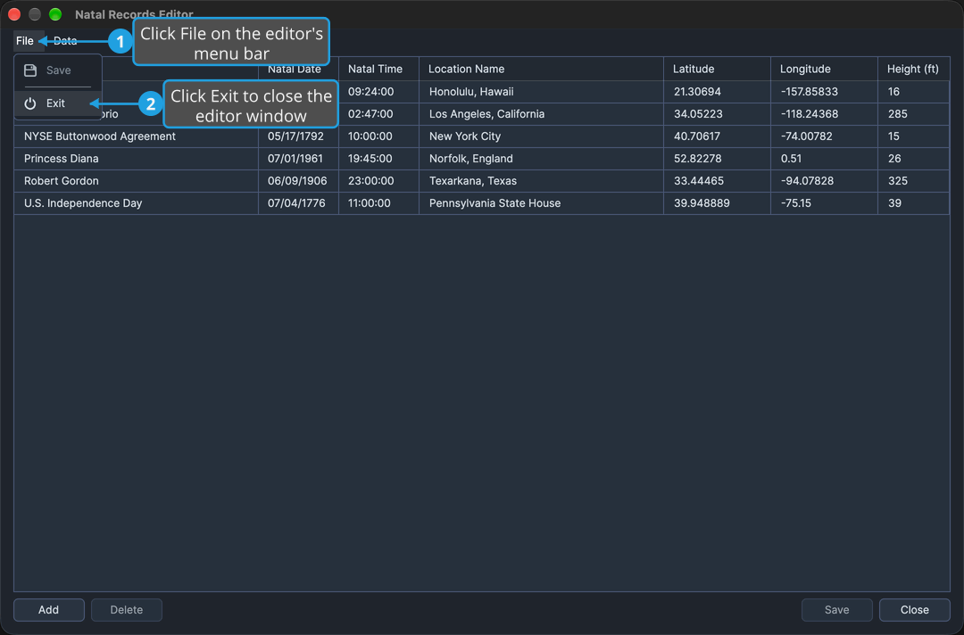Viewport: 964px width, 635px height.
Task: Click the Close button
Action: coord(915,610)
